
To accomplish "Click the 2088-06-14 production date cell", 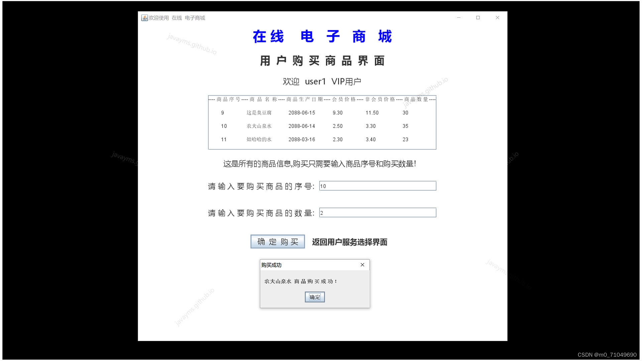I will point(302,126).
